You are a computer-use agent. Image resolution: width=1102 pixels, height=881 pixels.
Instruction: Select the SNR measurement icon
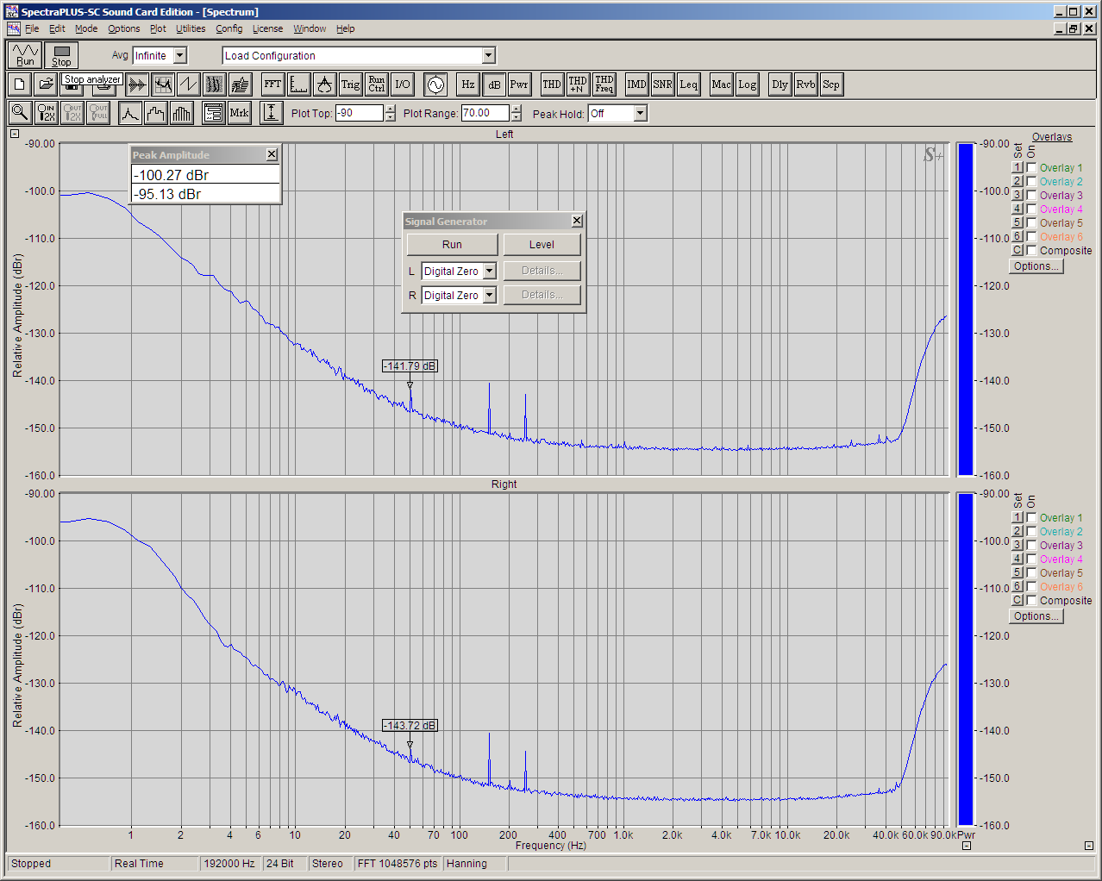[x=662, y=84]
